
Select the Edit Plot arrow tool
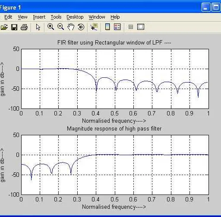(x=38, y=27)
